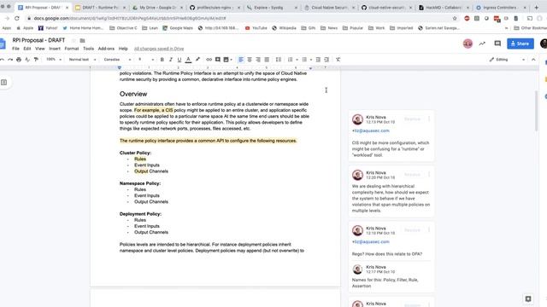Click the redo arrow in the toolbar
Image resolution: width=547 pixels, height=307 pixels.
[10, 60]
